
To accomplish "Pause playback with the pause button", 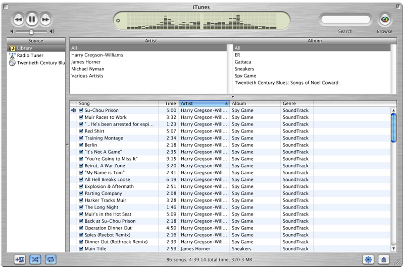I will pos(32,19).
